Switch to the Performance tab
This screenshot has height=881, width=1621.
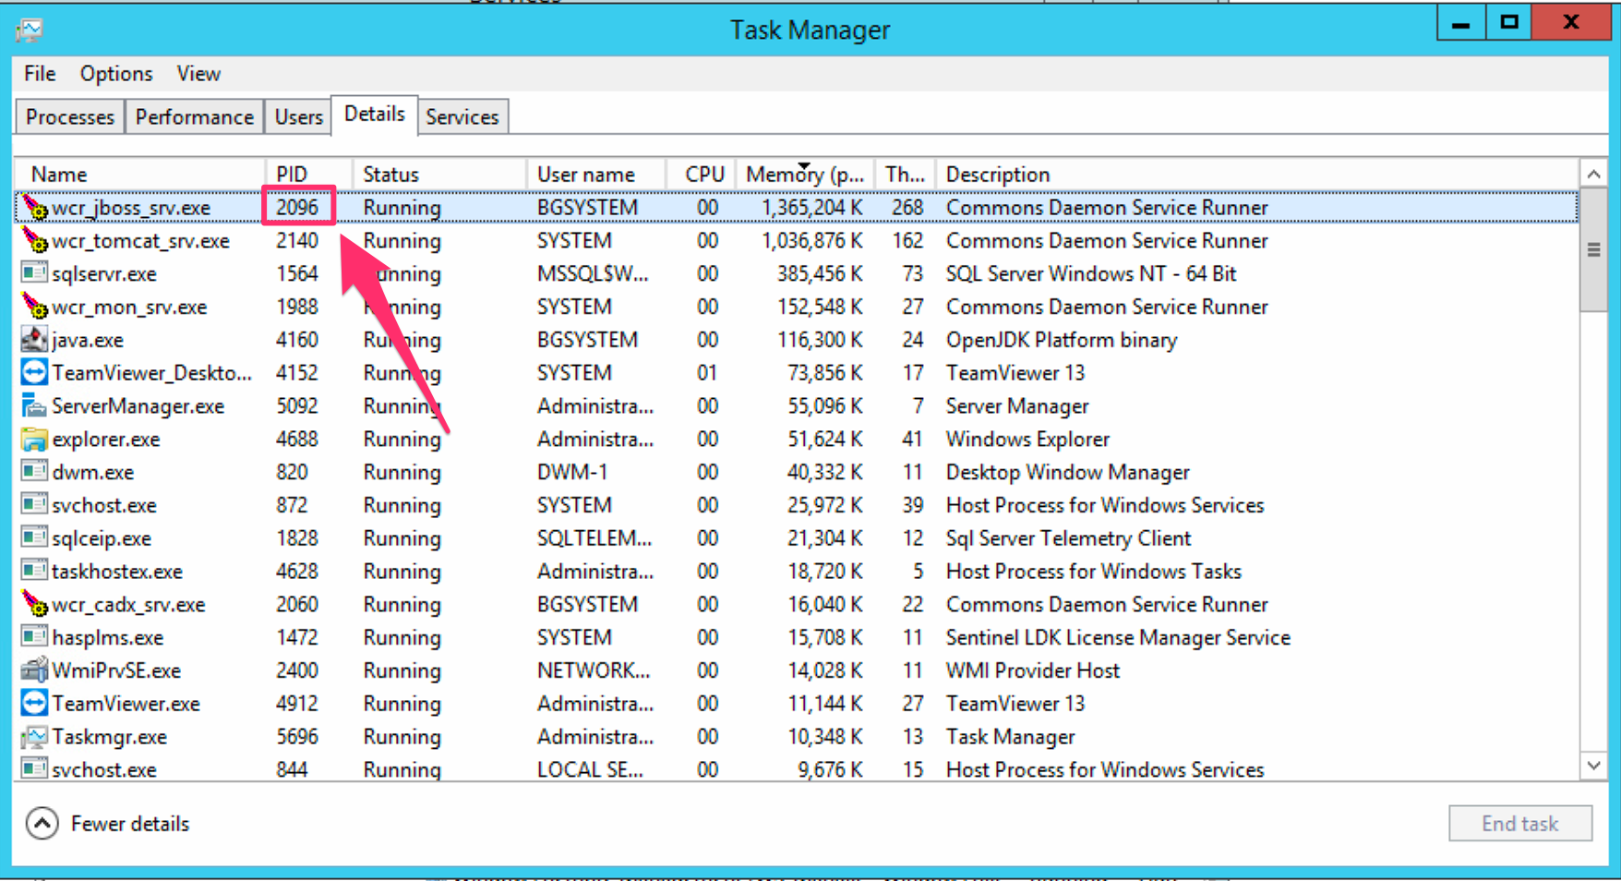point(194,116)
